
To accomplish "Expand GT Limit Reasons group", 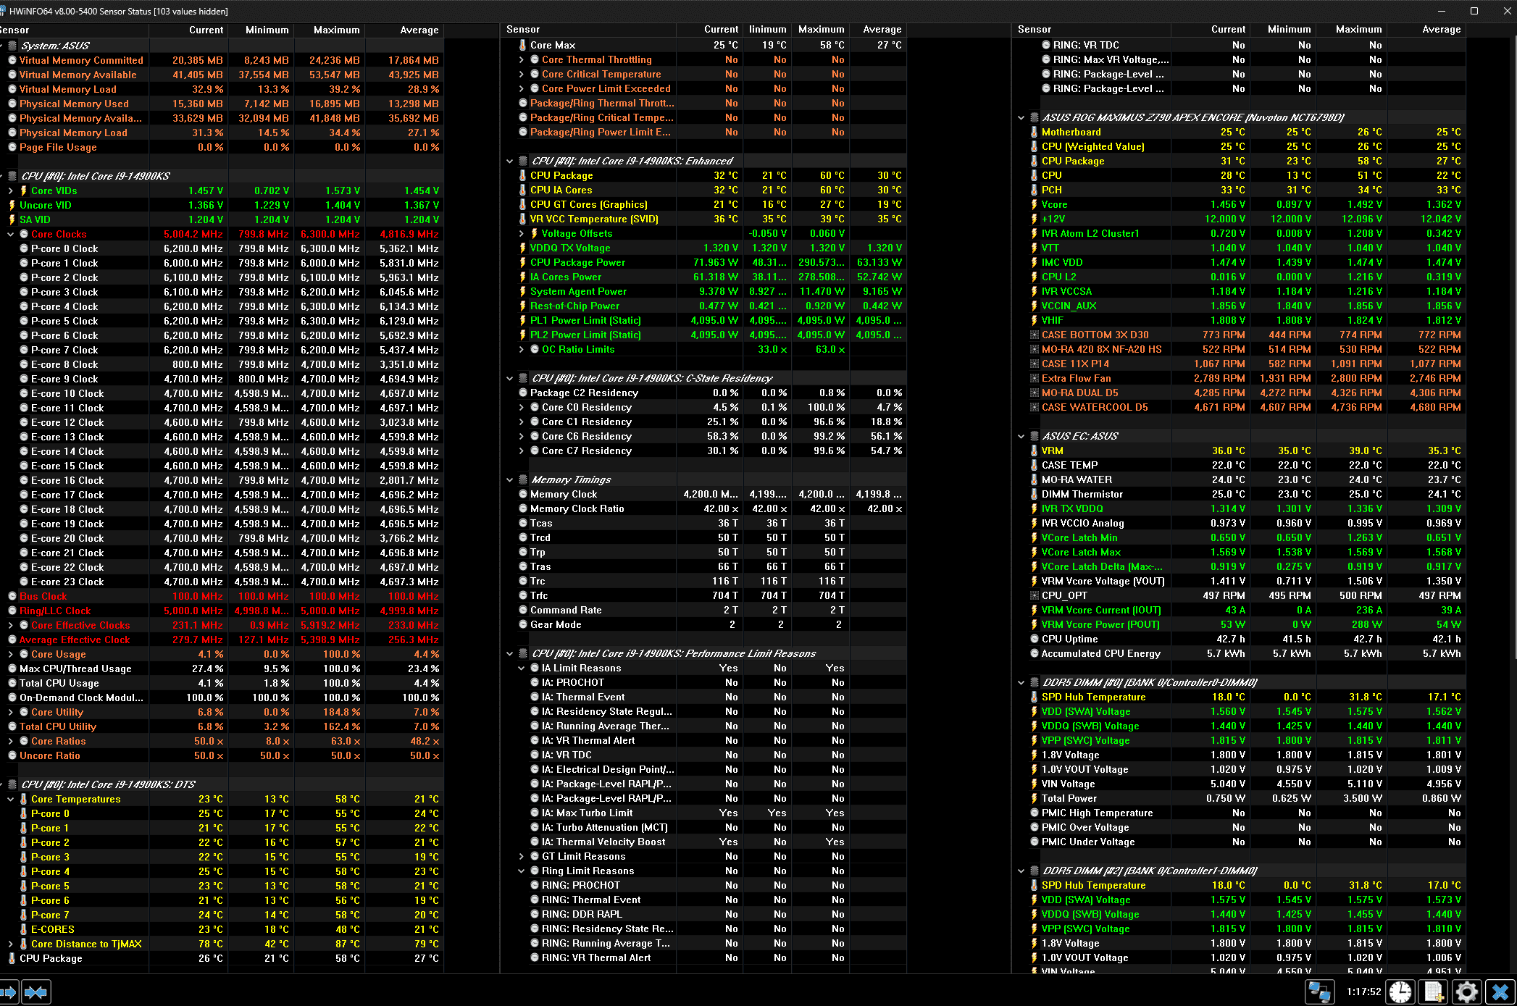I will click(x=521, y=856).
